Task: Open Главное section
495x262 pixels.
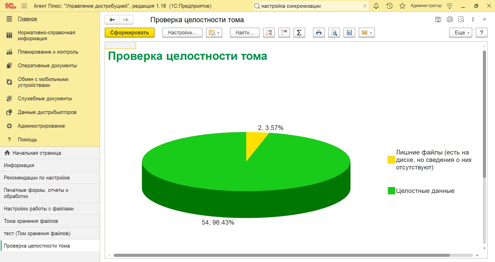Action: click(27, 19)
